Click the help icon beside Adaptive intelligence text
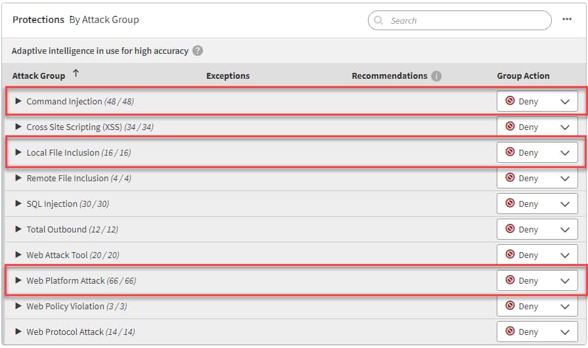This screenshot has width=588, height=348. click(198, 51)
